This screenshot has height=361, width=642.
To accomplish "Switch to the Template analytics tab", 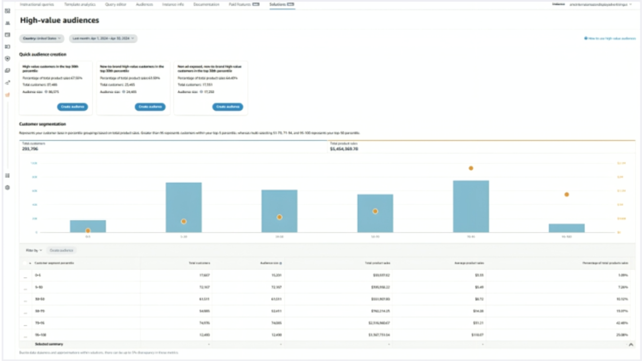I will coord(80,4).
